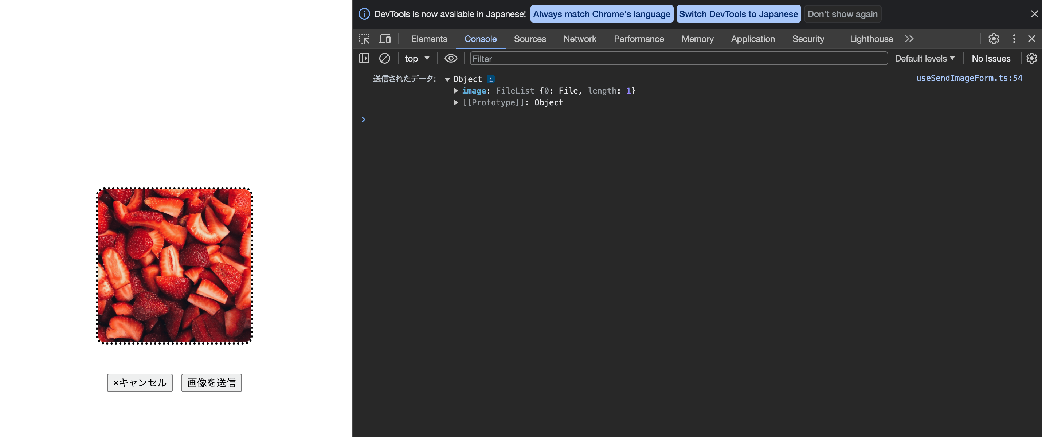Click the 画像を送信 button
The image size is (1042, 437).
coord(211,383)
